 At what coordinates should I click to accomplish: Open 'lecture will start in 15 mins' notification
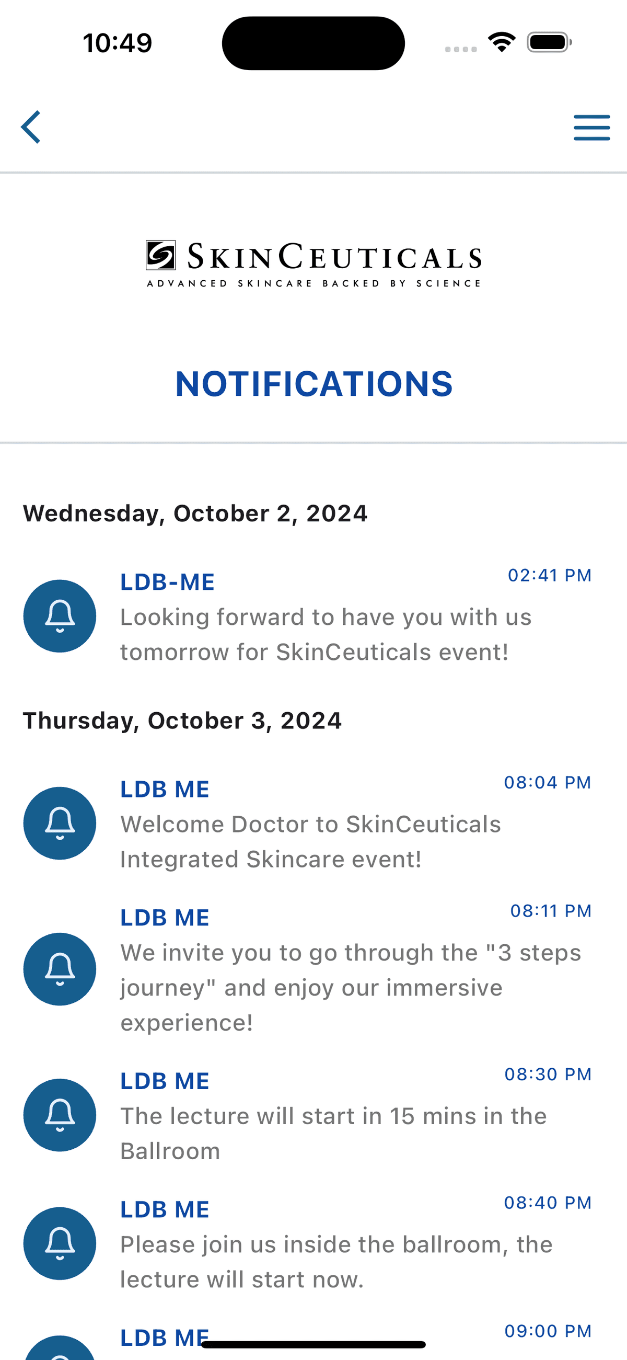(333, 1133)
